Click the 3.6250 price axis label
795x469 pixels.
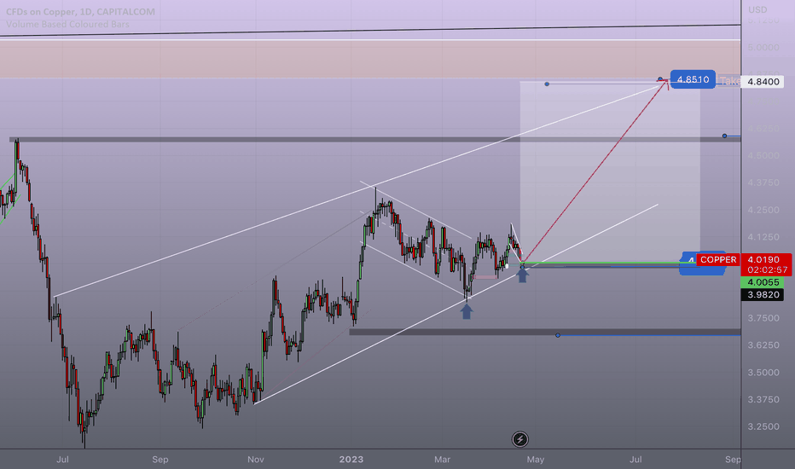point(763,345)
